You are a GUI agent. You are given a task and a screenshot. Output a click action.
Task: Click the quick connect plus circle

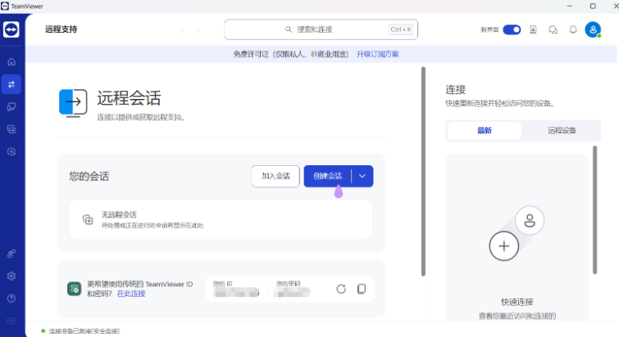pyautogui.click(x=503, y=246)
